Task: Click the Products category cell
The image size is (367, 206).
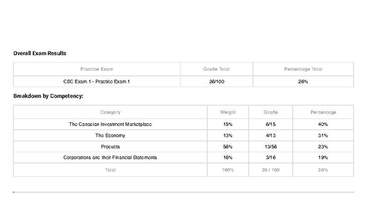Action: 110,147
